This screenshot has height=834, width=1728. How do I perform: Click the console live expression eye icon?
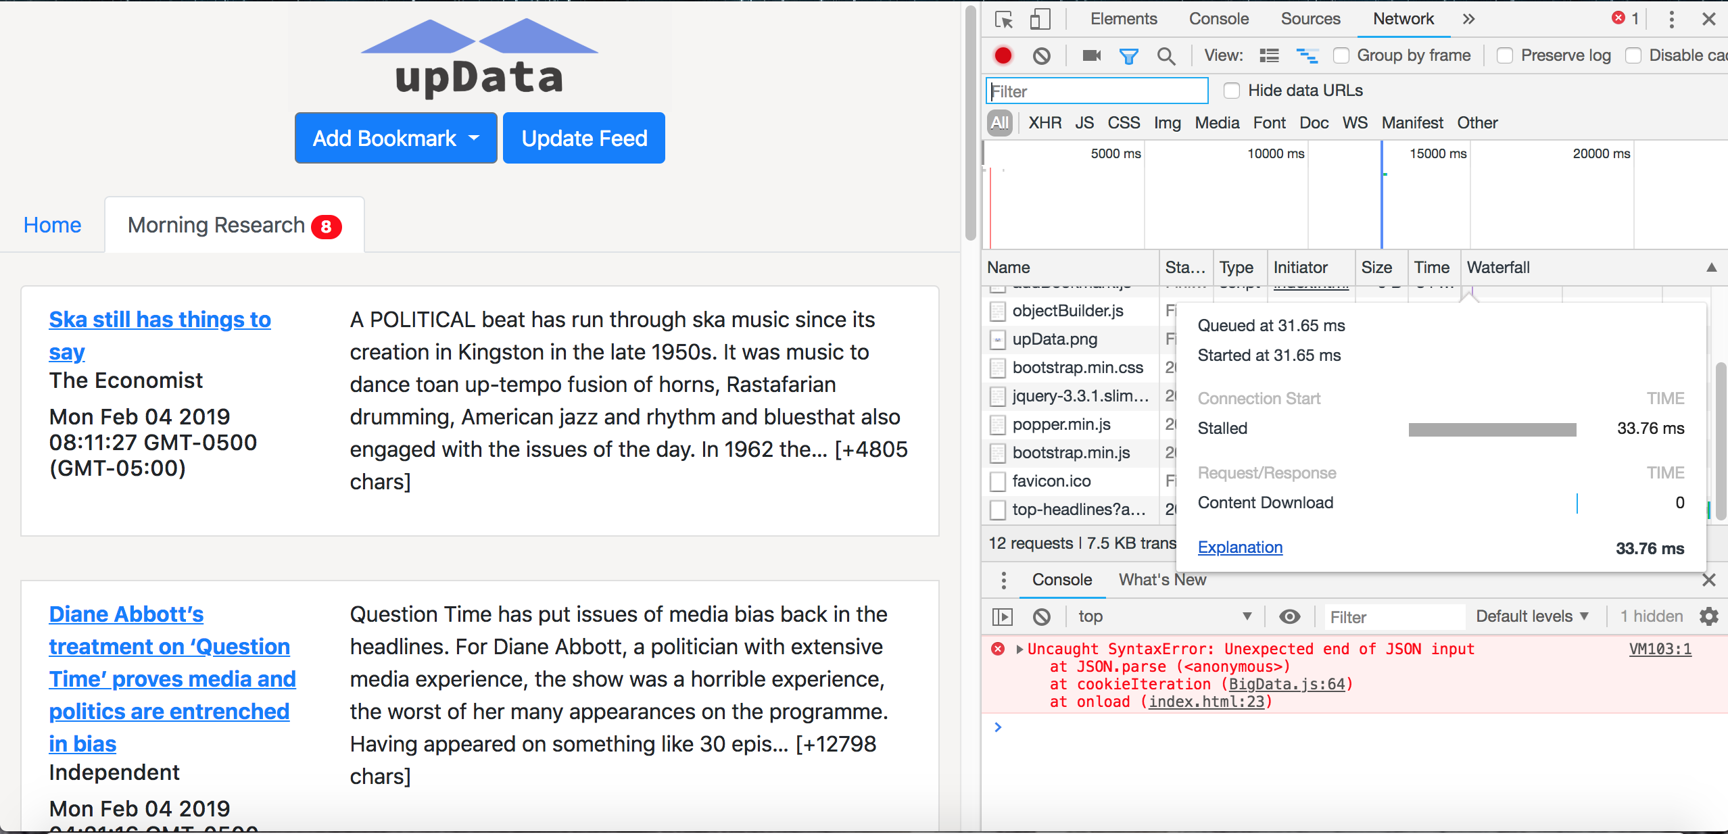tap(1290, 616)
